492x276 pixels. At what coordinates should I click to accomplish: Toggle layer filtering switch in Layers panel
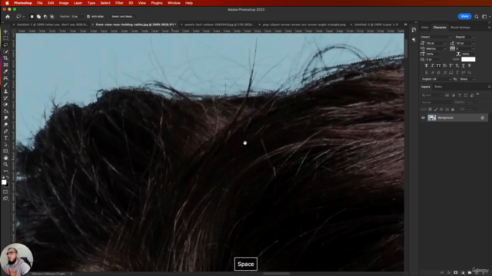pos(477,94)
